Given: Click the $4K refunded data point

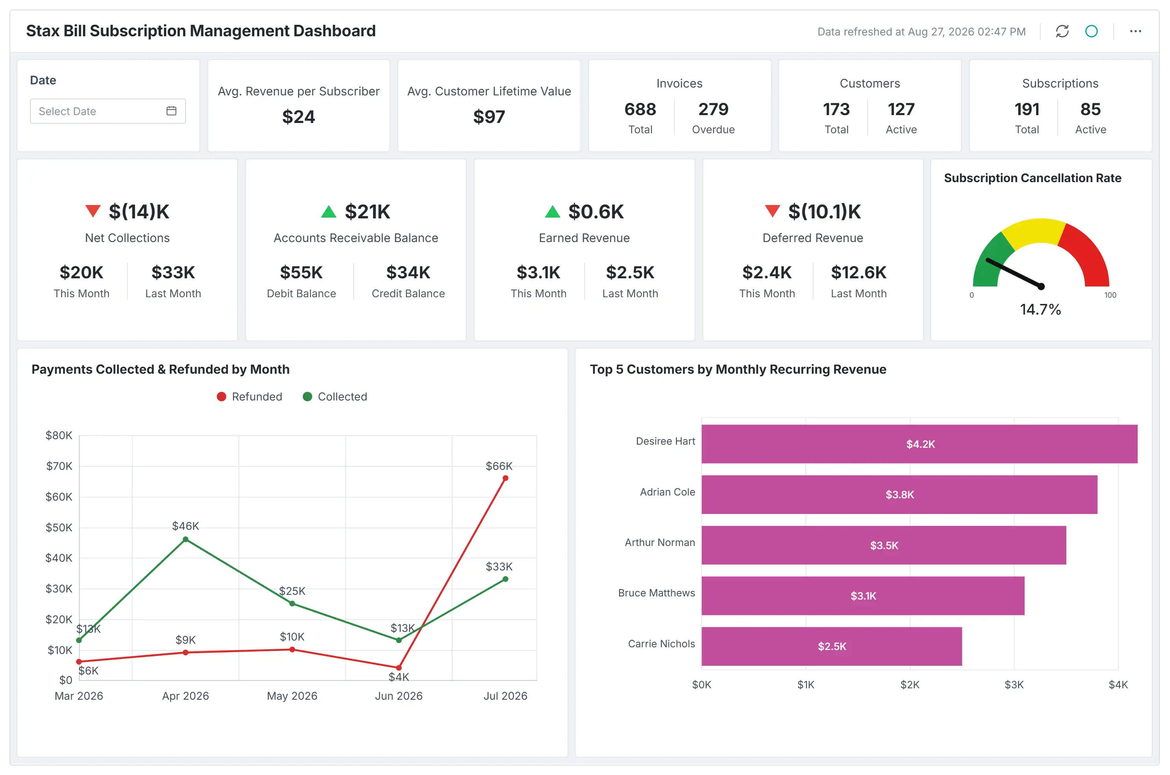Looking at the screenshot, I should pyautogui.click(x=399, y=668).
